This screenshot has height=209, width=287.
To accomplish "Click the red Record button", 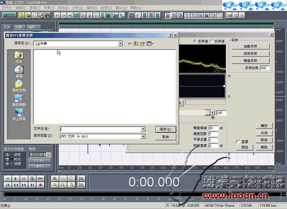I will click(x=40, y=185).
